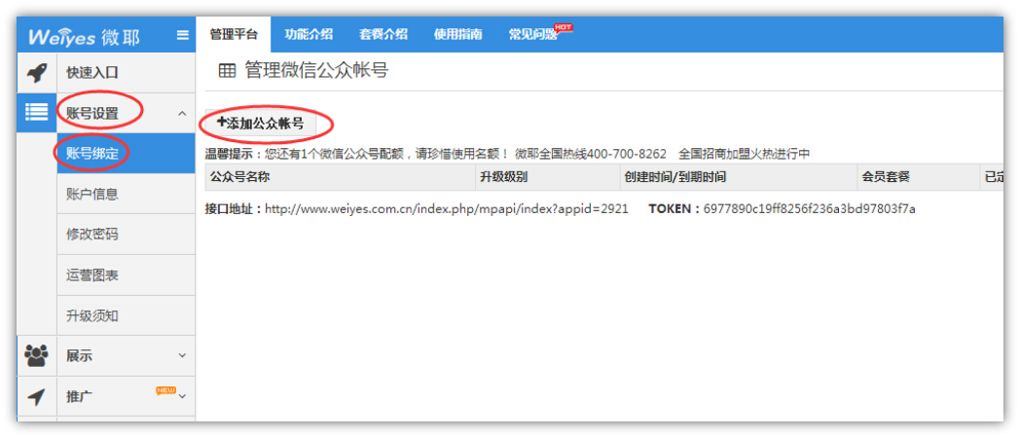
Task: Open 升级须知 submenu item
Action: pyautogui.click(x=127, y=315)
